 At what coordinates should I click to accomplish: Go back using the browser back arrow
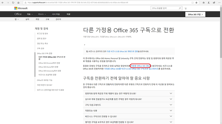[x=2, y=3]
